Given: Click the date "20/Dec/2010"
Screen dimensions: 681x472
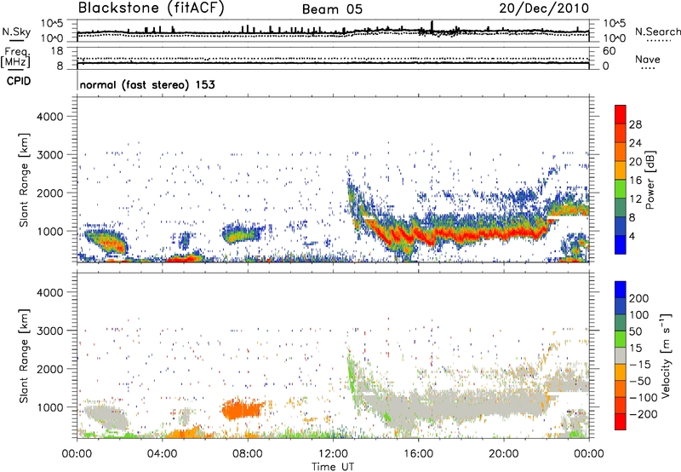Looking at the screenshot, I should click(544, 9).
